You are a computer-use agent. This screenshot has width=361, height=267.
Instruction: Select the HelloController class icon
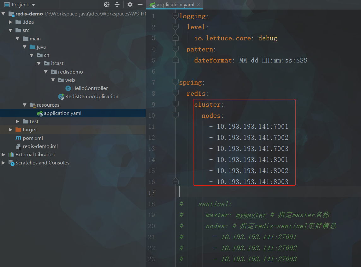(x=68, y=88)
